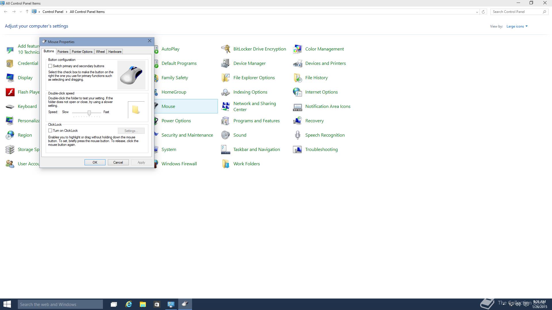Switch to the Pointers tab
The height and width of the screenshot is (310, 552).
pos(63,52)
